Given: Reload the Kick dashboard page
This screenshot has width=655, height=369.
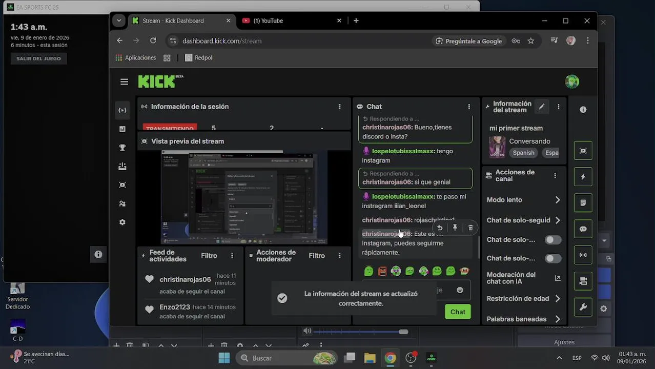Looking at the screenshot, I should click(153, 40).
